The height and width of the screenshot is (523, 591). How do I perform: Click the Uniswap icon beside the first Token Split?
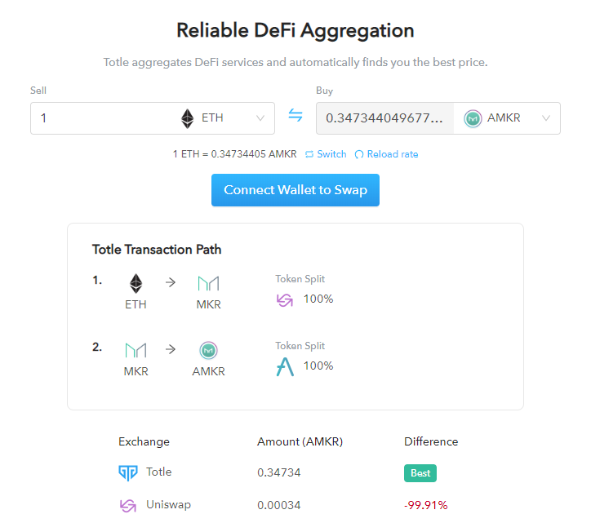(x=285, y=300)
